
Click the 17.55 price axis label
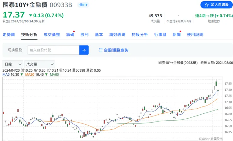(228, 84)
